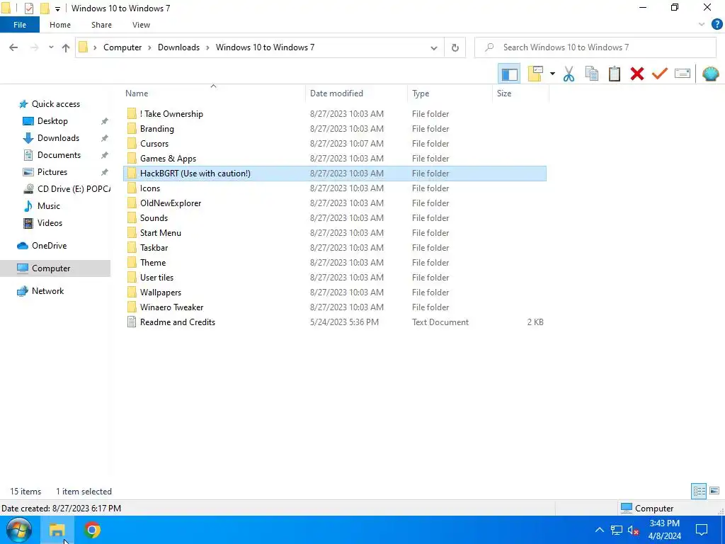Select the Winaero Tweaker folder
The width and height of the screenshot is (725, 544).
click(x=335, y=307)
